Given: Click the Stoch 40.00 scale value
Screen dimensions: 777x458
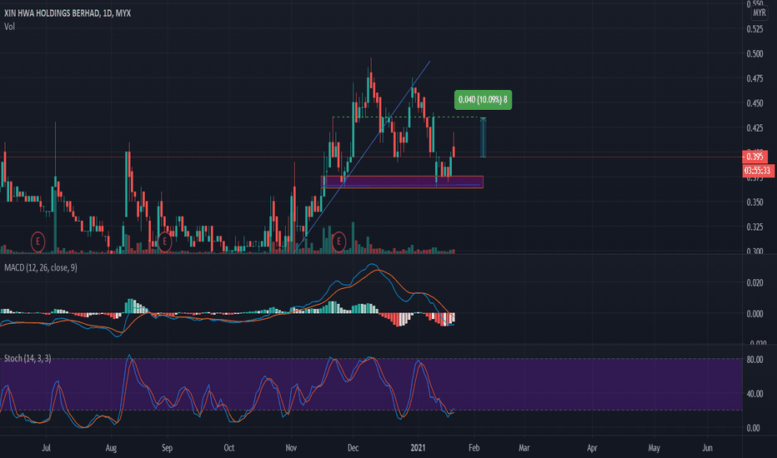Looking at the screenshot, I should pyautogui.click(x=754, y=394).
